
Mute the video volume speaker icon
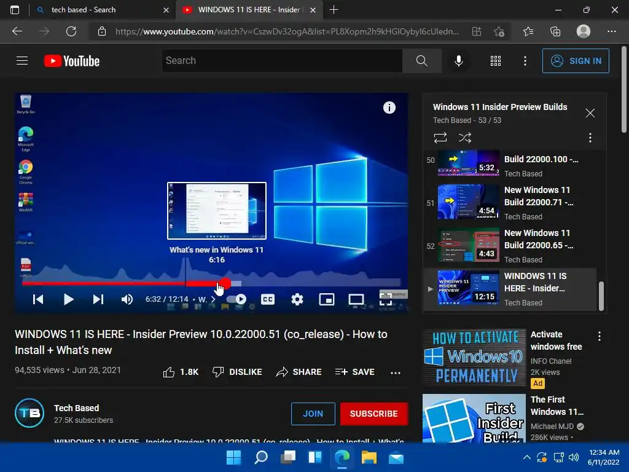point(127,299)
